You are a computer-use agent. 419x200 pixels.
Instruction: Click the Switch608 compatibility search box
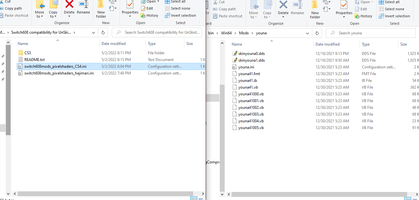(157, 32)
